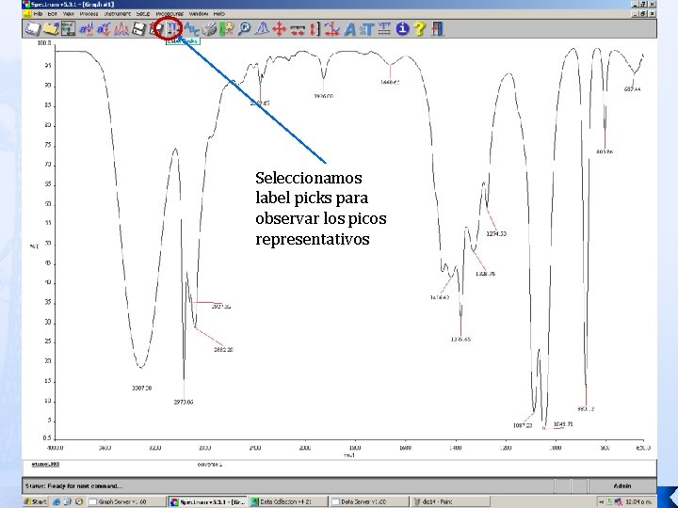
Task: Click the copy spectrum icon next to Save
Action: coord(155,29)
